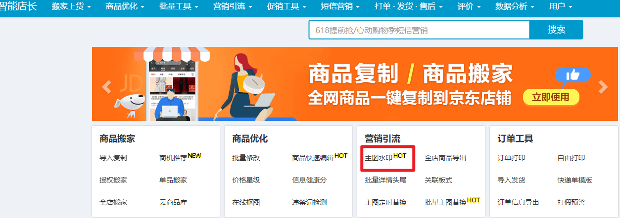Open 主图水印 HOT link

tap(385, 157)
